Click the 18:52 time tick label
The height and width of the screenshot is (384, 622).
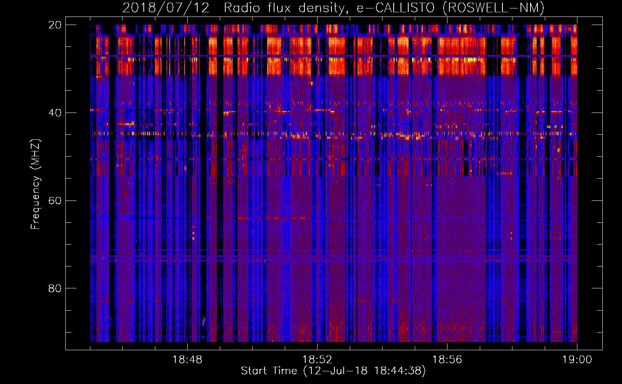click(317, 360)
